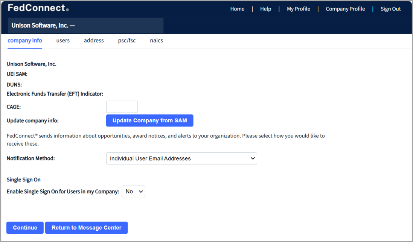Click the 'DUNS:' label
The width and height of the screenshot is (413, 242).
click(x=14, y=85)
